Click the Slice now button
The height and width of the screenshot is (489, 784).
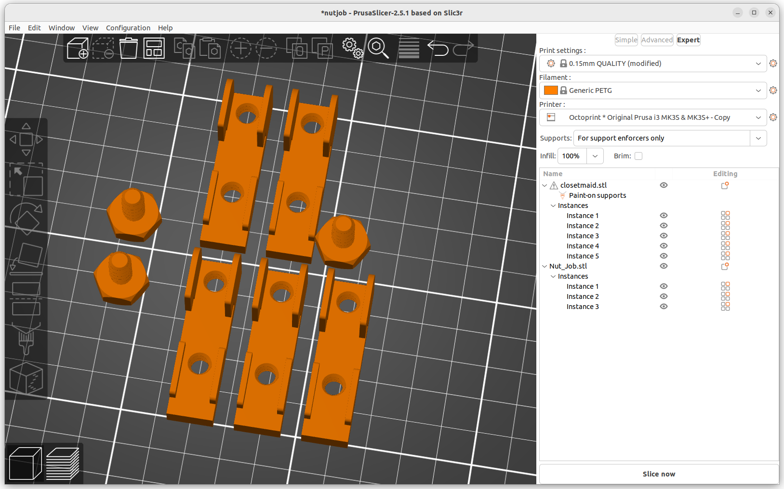658,474
